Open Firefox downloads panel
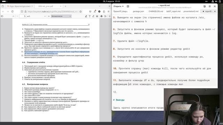 pos(95,11)
